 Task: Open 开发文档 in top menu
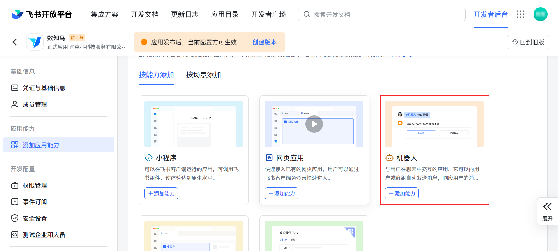pyautogui.click(x=145, y=14)
